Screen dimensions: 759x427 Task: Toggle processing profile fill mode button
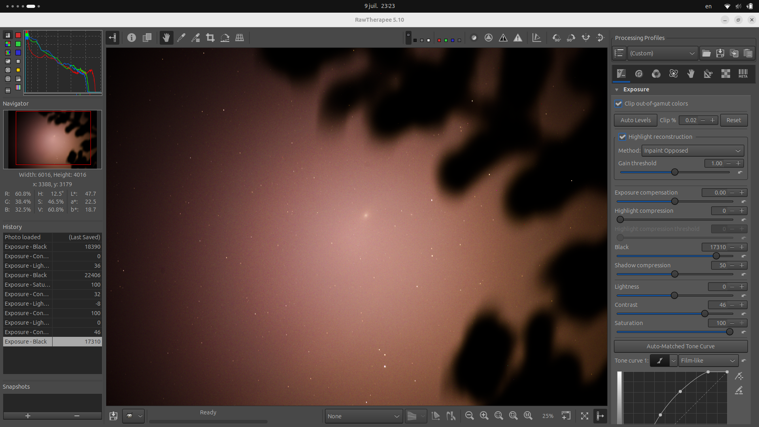pos(619,53)
